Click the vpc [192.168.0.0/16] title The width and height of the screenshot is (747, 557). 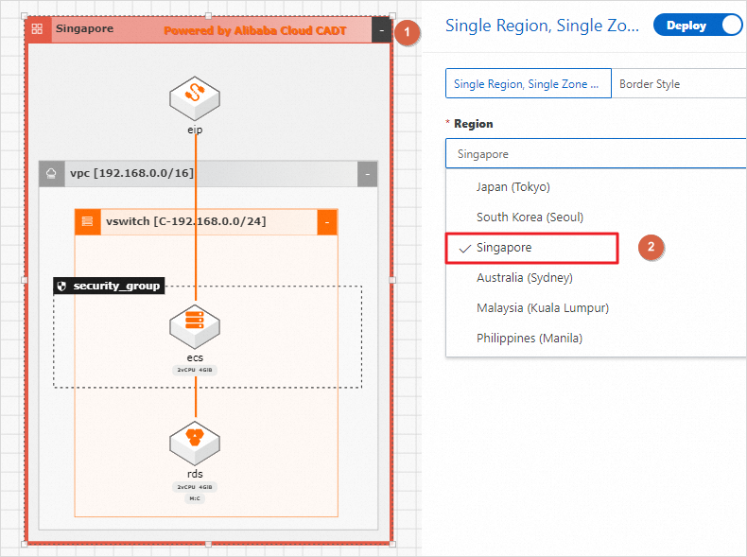pos(132,173)
